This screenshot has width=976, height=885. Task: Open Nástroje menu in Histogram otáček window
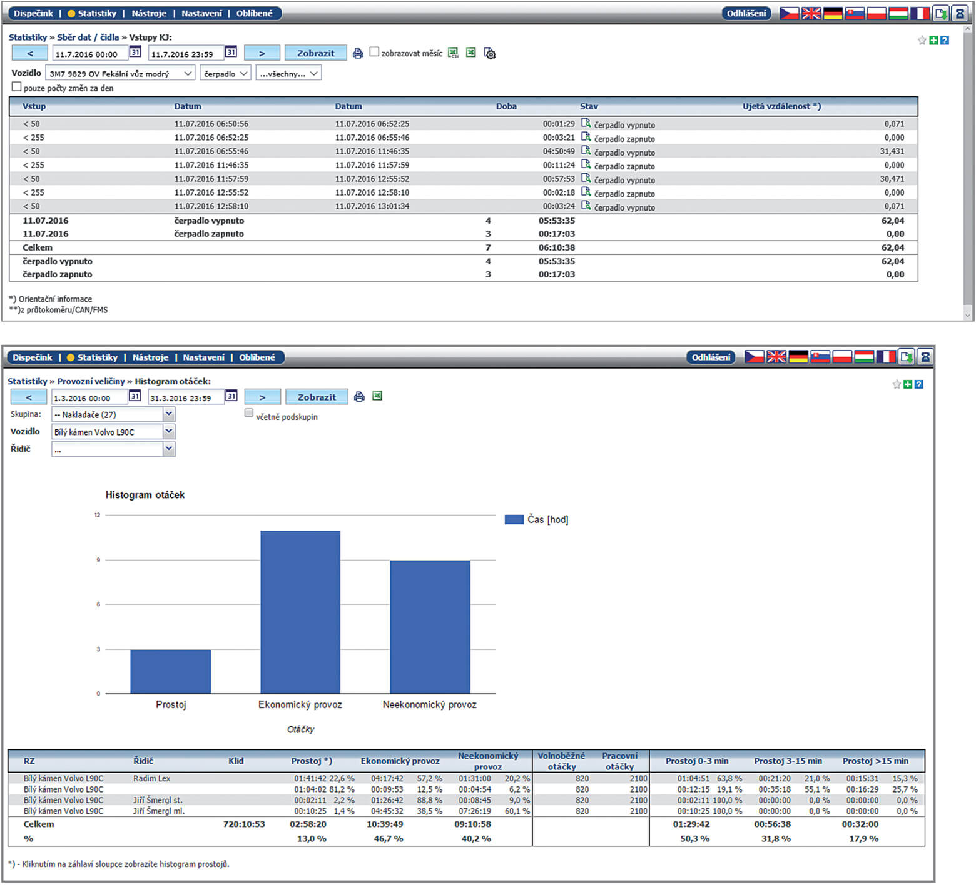150,357
